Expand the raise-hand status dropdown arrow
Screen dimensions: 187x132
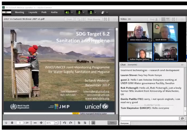(107, 12)
